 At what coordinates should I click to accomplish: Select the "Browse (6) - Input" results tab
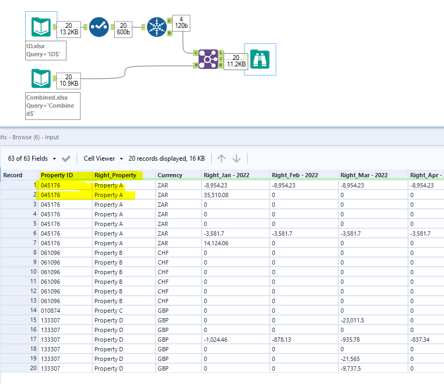(x=29, y=137)
